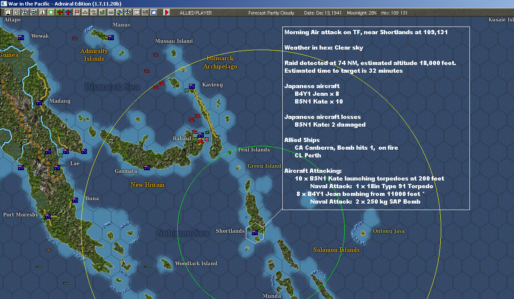Click the Green Island map label
The width and height of the screenshot is (514, 299).
[x=264, y=166]
